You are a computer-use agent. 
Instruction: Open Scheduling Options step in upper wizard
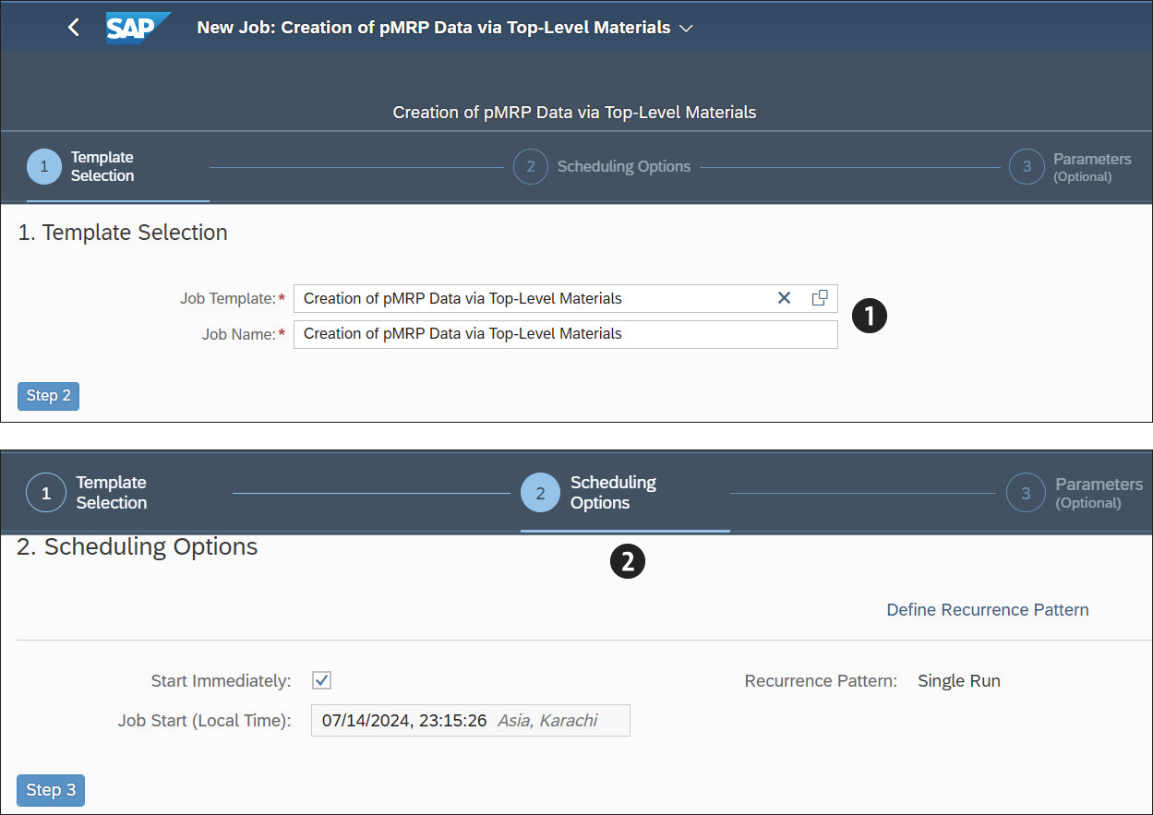pos(602,167)
